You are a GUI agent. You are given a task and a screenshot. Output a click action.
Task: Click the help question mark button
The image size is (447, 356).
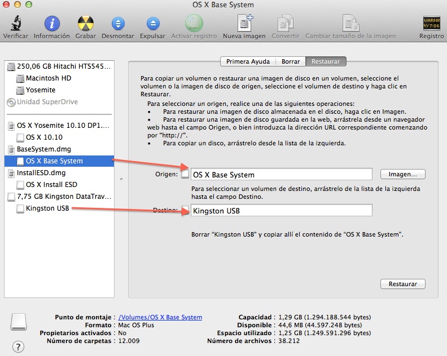tap(18, 346)
